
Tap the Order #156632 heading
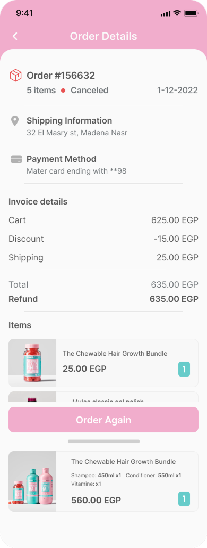pos(61,76)
